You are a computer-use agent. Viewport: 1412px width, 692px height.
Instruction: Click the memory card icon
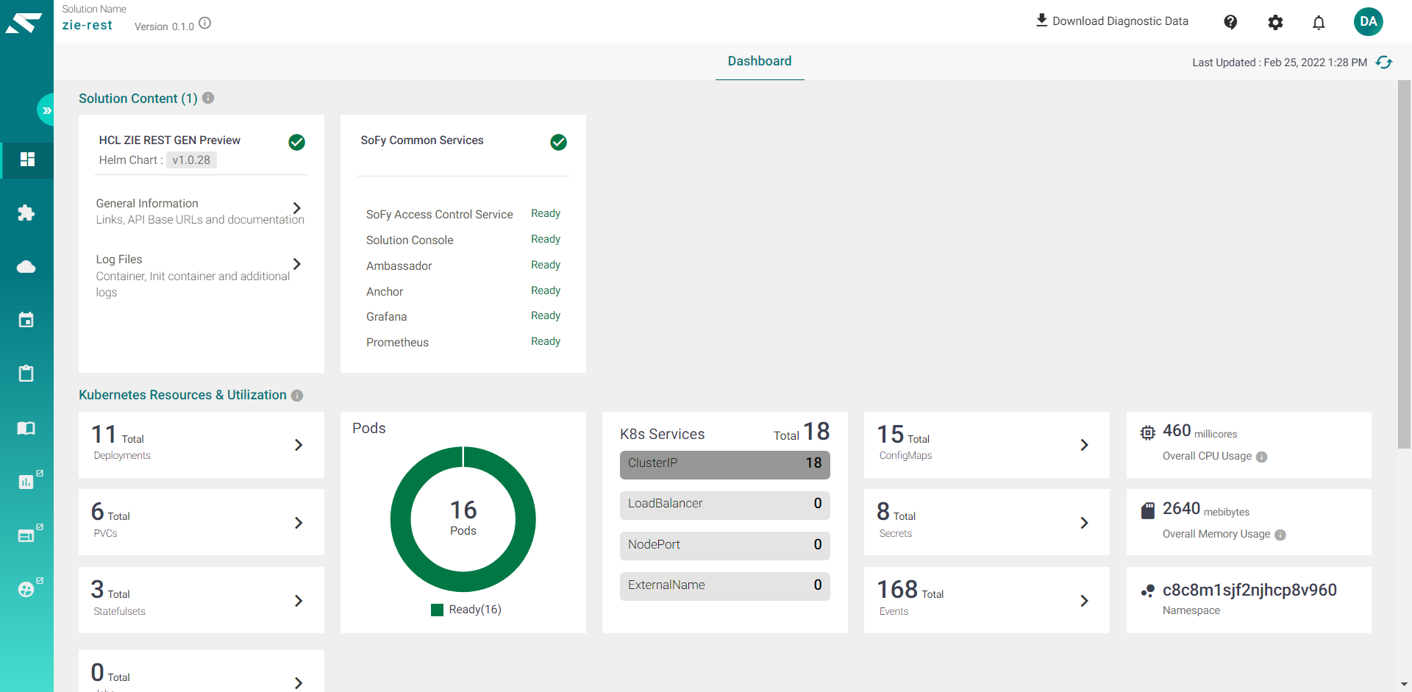point(1147,510)
